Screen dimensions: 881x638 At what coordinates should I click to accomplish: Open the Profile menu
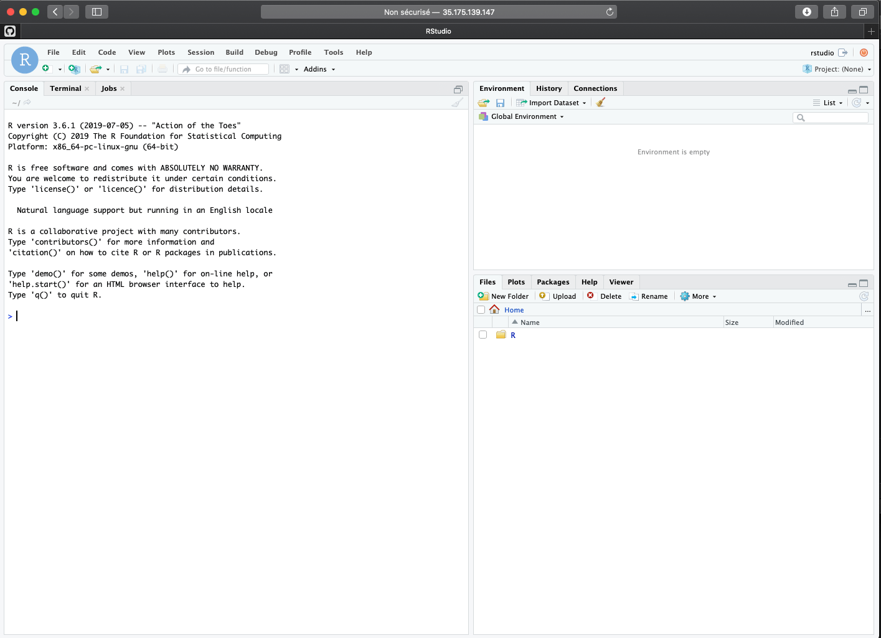[300, 52]
